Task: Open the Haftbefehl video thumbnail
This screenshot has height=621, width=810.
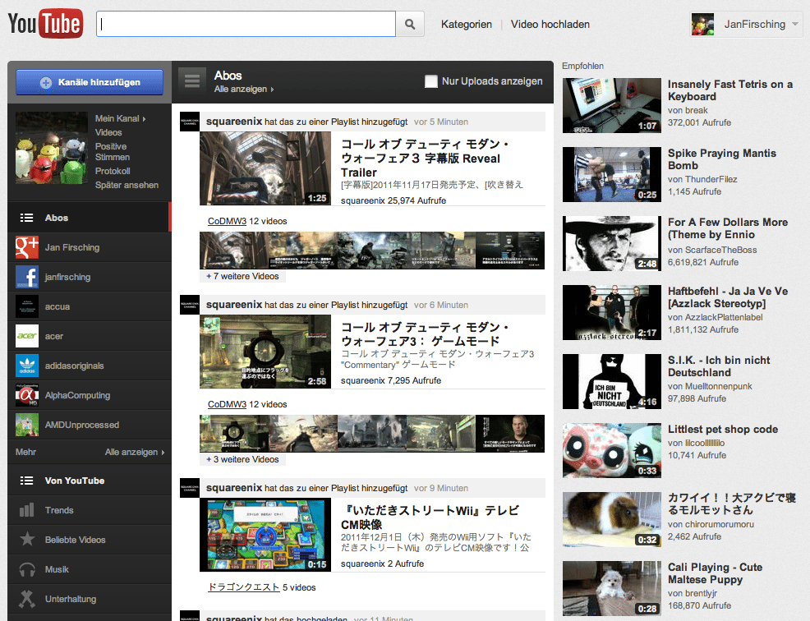Action: pyautogui.click(x=612, y=313)
